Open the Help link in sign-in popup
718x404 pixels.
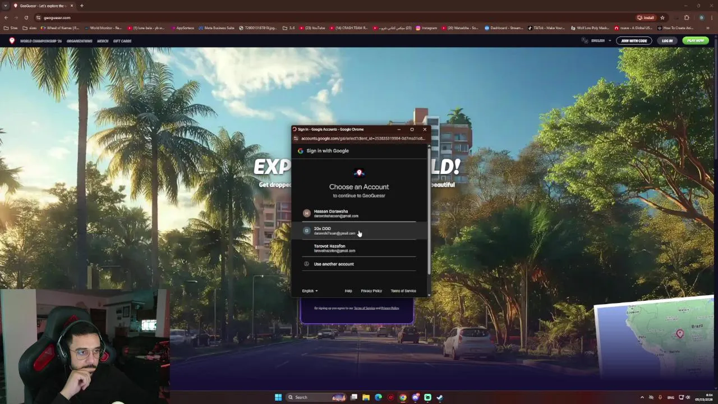348,291
